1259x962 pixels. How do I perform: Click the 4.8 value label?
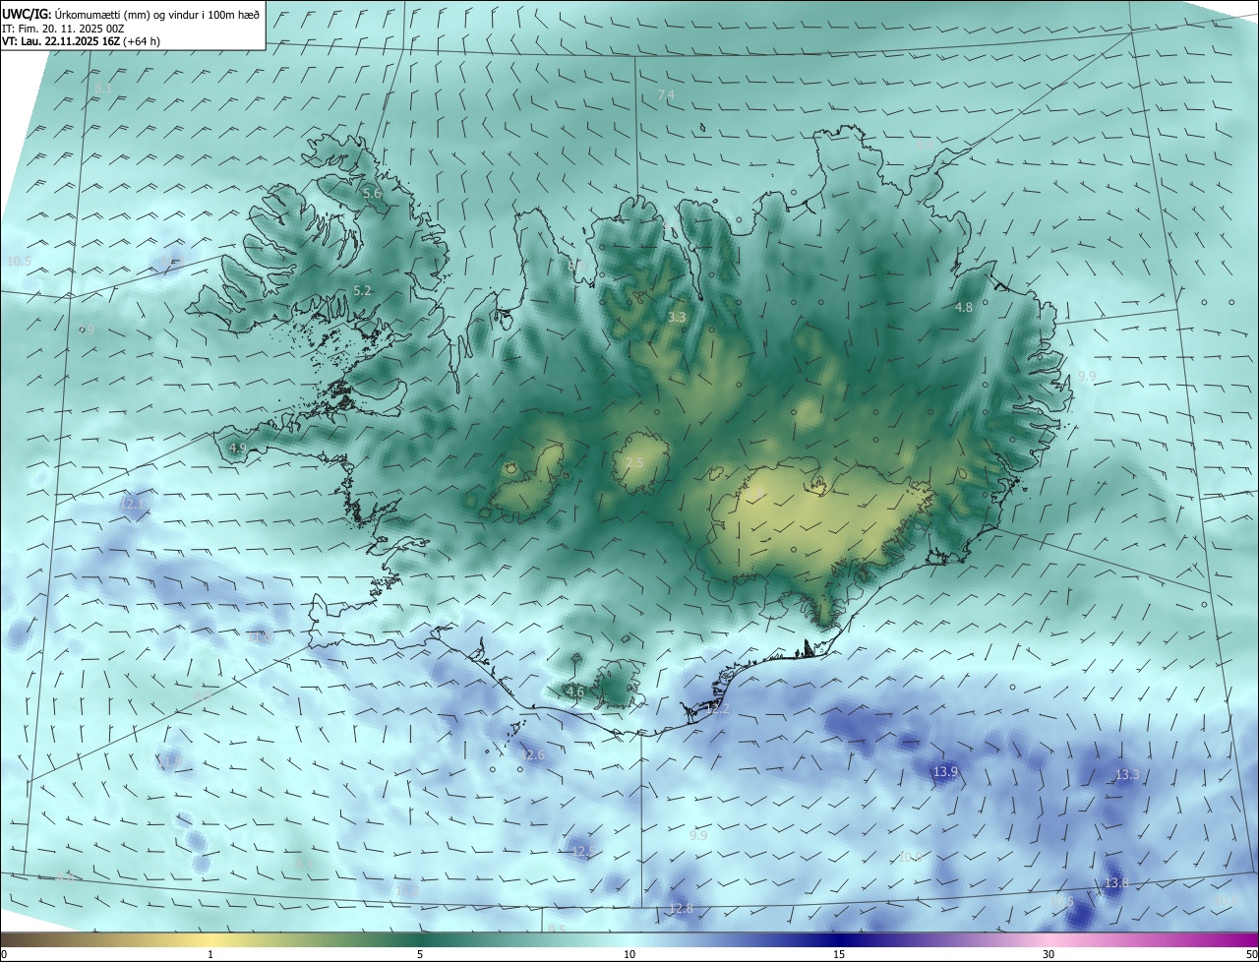tap(964, 308)
